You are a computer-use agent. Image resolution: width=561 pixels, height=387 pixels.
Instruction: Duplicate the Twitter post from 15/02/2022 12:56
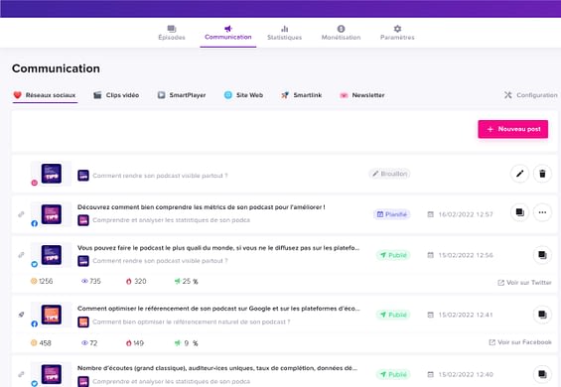[x=542, y=255]
